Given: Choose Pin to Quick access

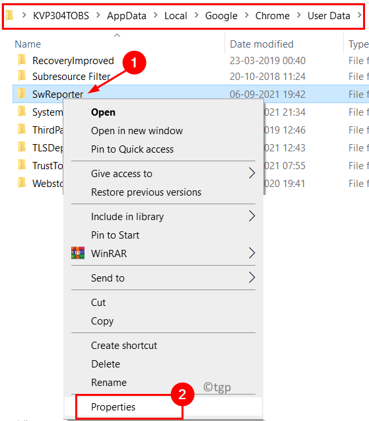Looking at the screenshot, I should coord(132,149).
